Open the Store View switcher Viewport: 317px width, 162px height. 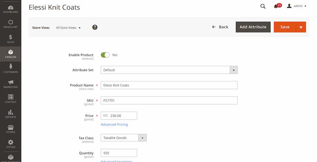[68, 28]
